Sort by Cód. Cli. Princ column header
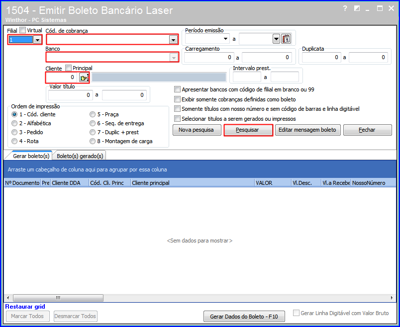The width and height of the screenshot is (400, 327). (x=109, y=183)
